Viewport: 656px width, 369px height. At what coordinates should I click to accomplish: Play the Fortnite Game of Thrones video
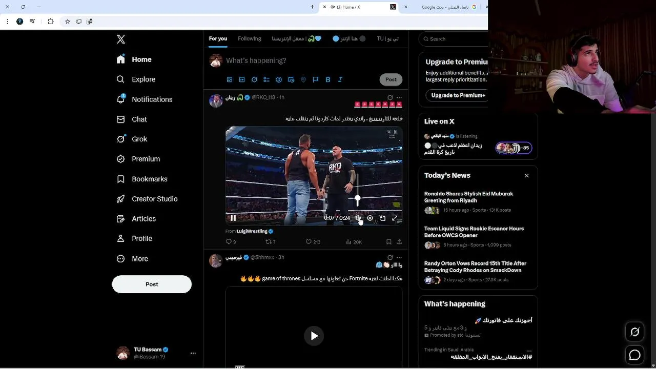[x=314, y=336]
